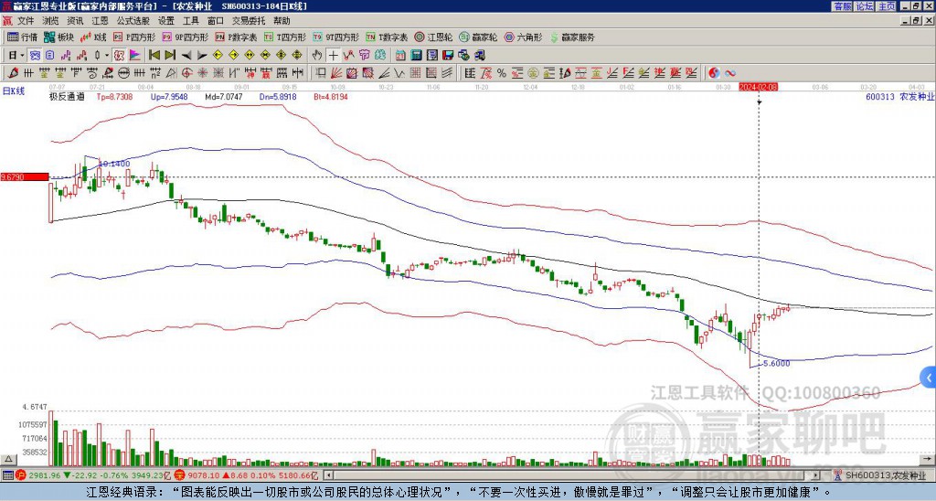The height and width of the screenshot is (501, 936).
Task: Click the red floppy save icon
Action: click(448, 56)
